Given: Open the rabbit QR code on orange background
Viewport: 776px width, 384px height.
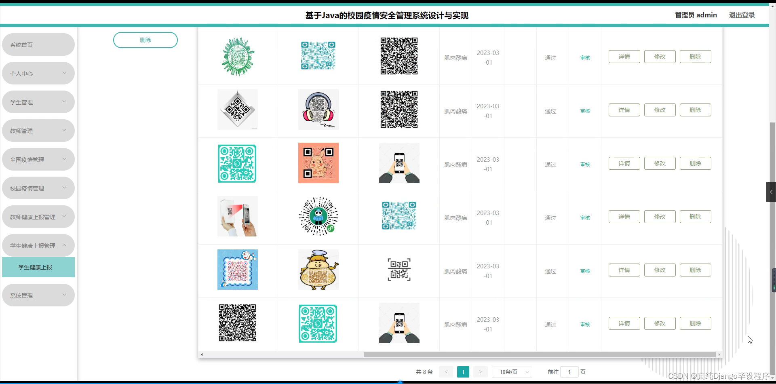Looking at the screenshot, I should pyautogui.click(x=318, y=163).
